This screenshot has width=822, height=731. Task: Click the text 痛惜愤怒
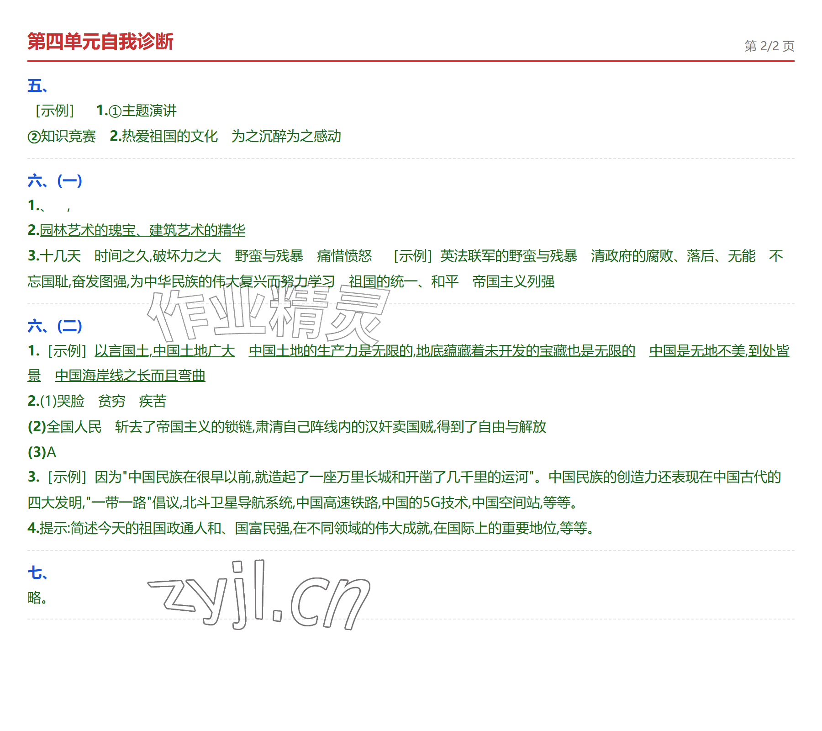[344, 256]
